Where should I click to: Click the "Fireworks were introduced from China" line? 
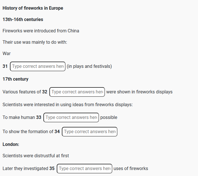coord(41,31)
